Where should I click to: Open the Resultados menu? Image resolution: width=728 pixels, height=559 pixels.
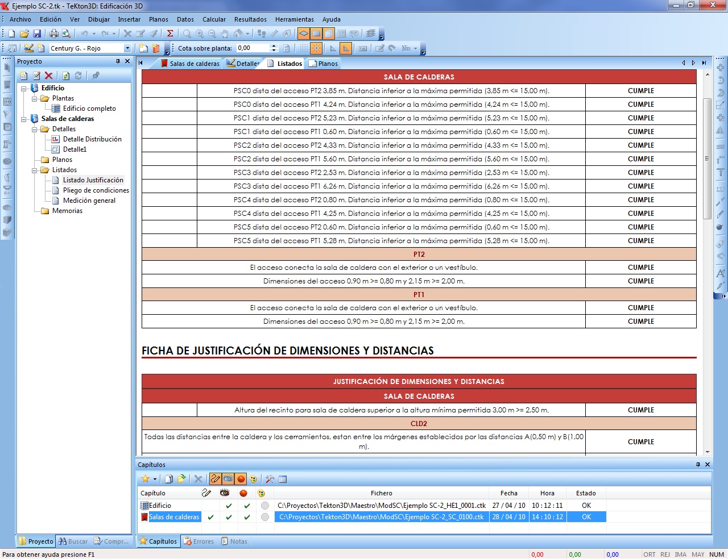point(250,19)
